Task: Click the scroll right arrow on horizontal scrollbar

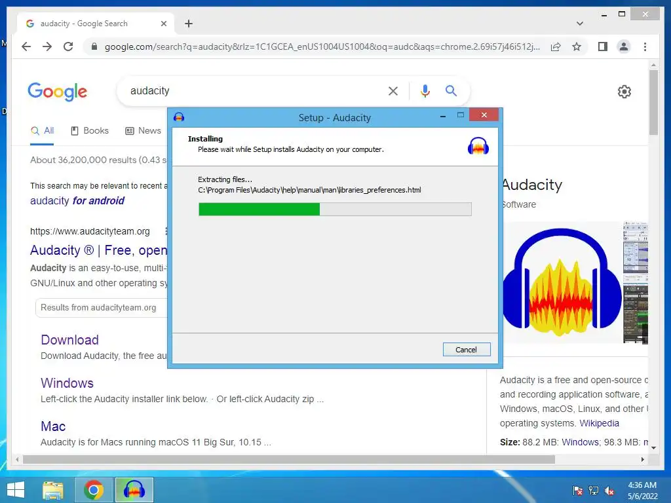Action: 642,459
